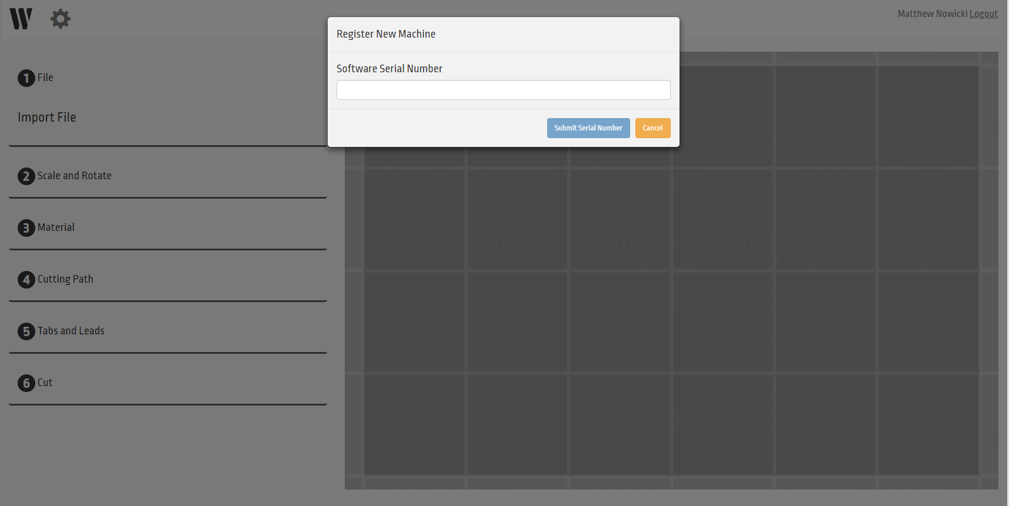Open the Material step
This screenshot has width=1009, height=506.
coord(56,227)
